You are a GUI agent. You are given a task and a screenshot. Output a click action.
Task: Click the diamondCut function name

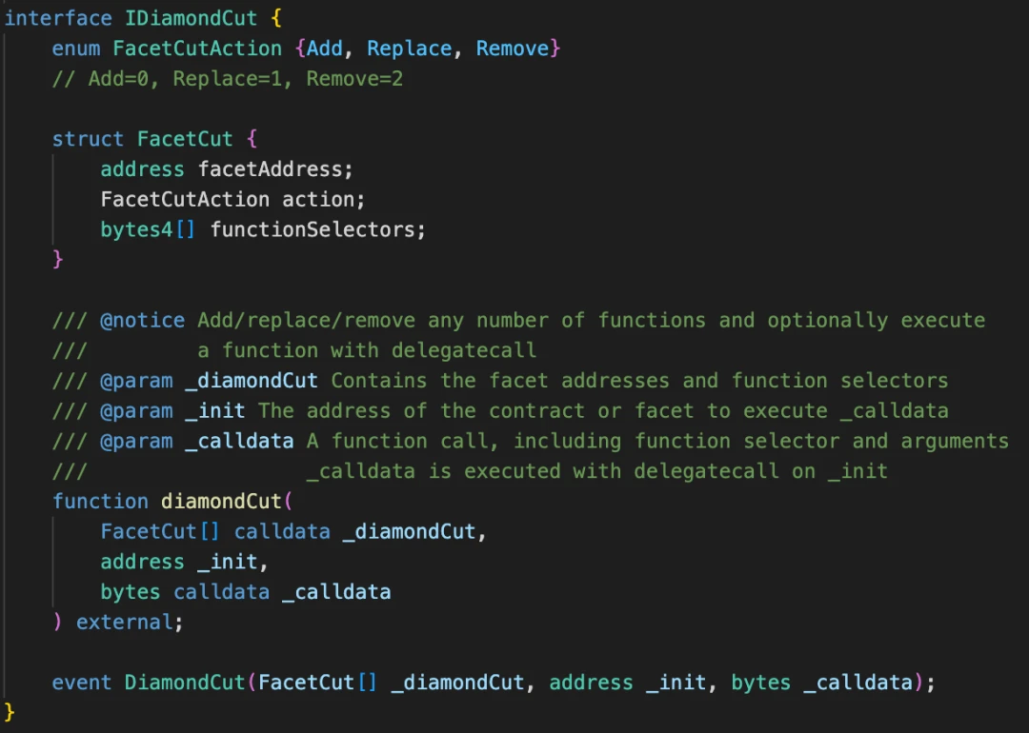[221, 502]
